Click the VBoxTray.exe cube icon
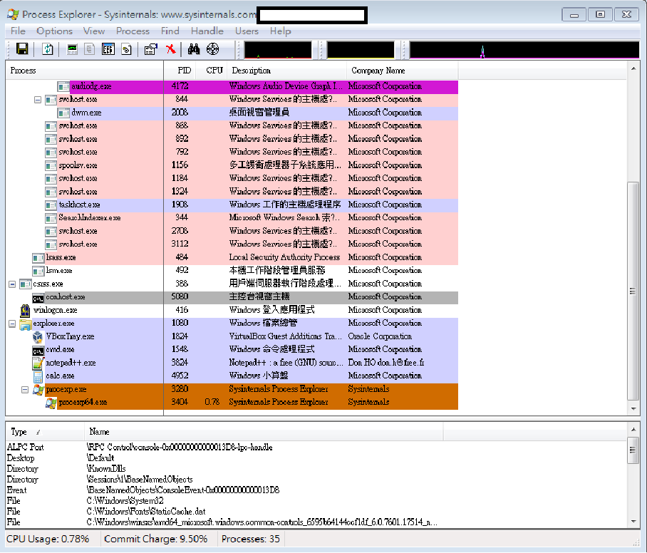647x553 pixels. tap(38, 337)
